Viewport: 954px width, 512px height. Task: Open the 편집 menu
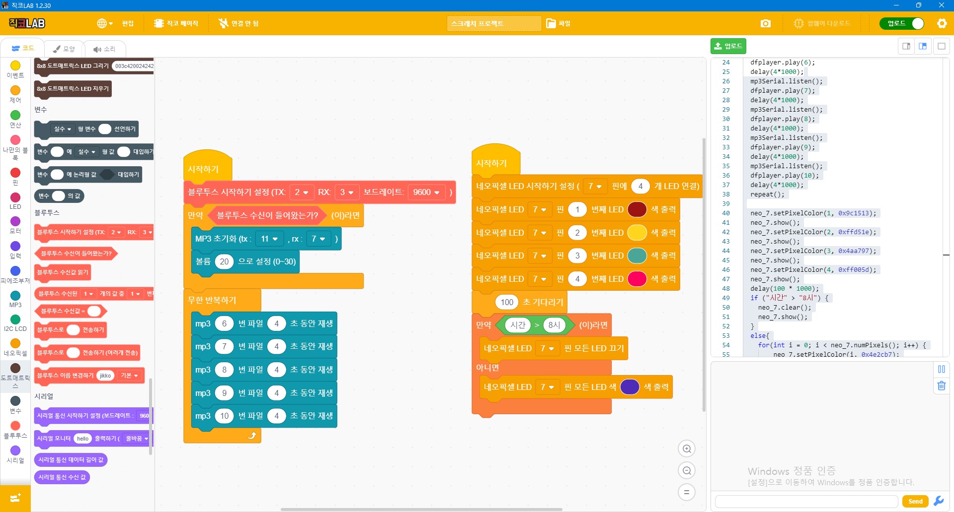pos(128,23)
